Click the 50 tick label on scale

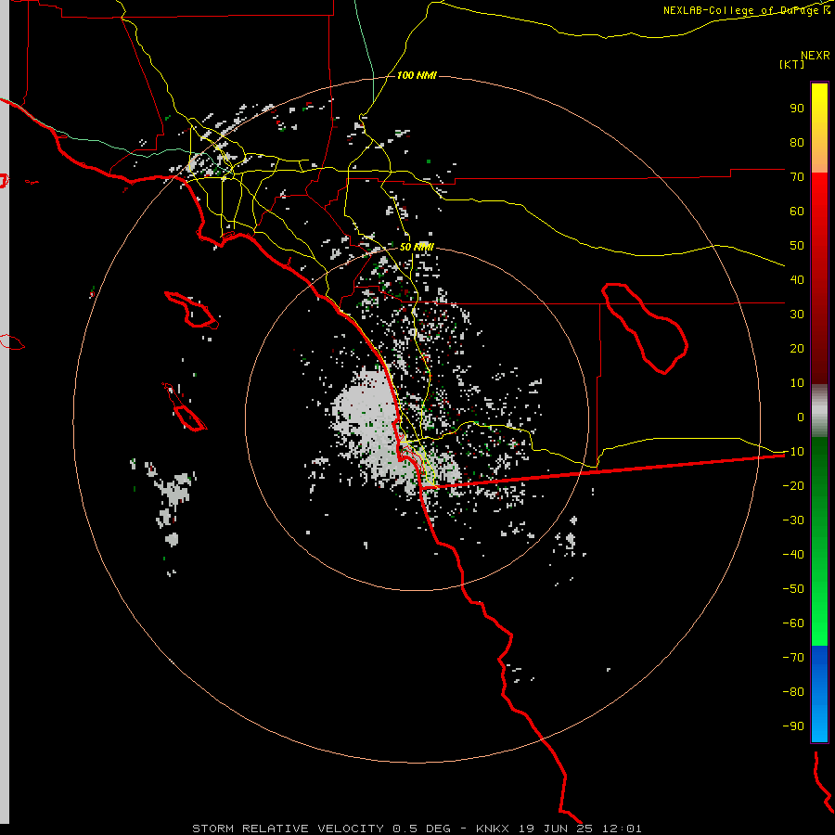(x=797, y=246)
